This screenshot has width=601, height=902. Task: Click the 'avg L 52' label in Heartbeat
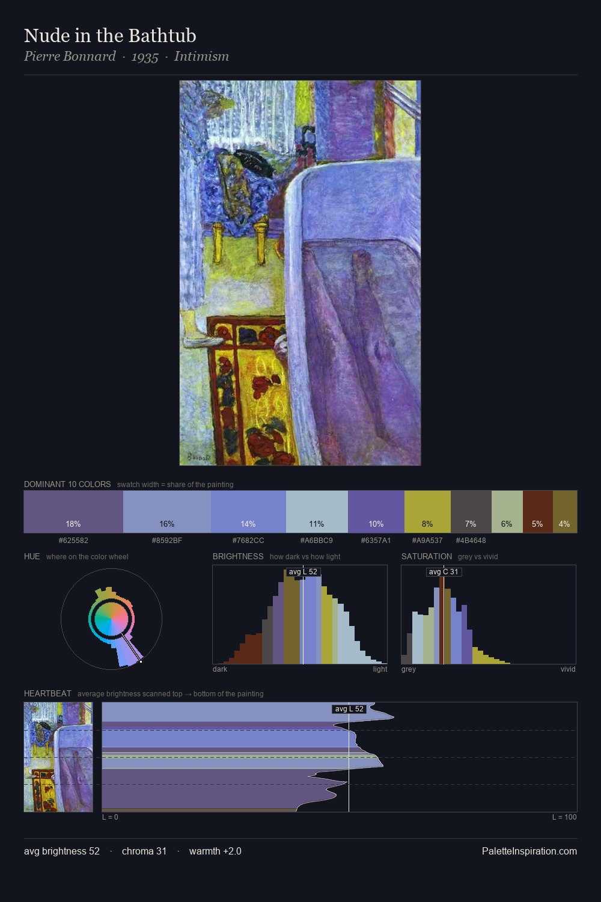(349, 709)
